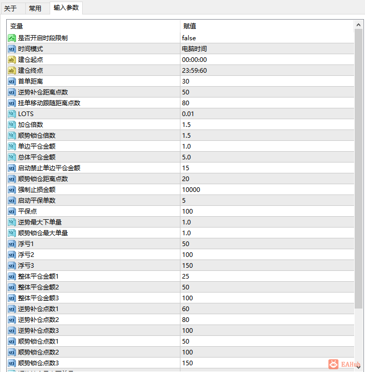365x372 pixels.
Task: Click the double icon beside 顺势锁仓倍数
Action: click(12, 136)
